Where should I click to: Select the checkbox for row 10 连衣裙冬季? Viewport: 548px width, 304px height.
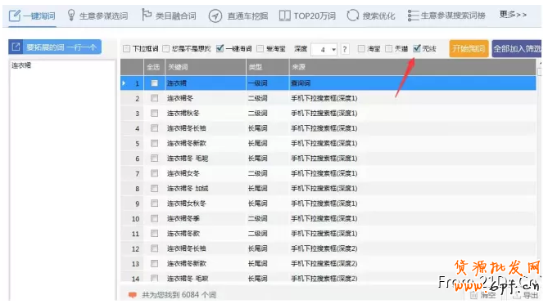click(154, 218)
